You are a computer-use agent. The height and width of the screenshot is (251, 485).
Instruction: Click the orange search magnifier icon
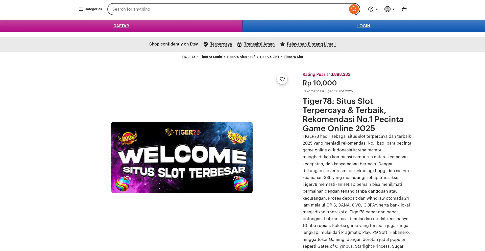pos(354,9)
